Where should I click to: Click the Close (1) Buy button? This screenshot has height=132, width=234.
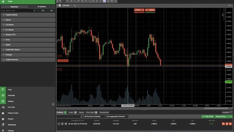222,117
